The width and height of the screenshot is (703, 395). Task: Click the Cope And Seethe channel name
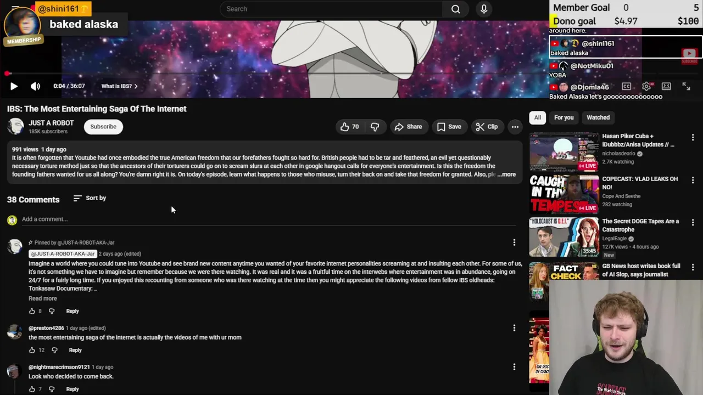621,196
